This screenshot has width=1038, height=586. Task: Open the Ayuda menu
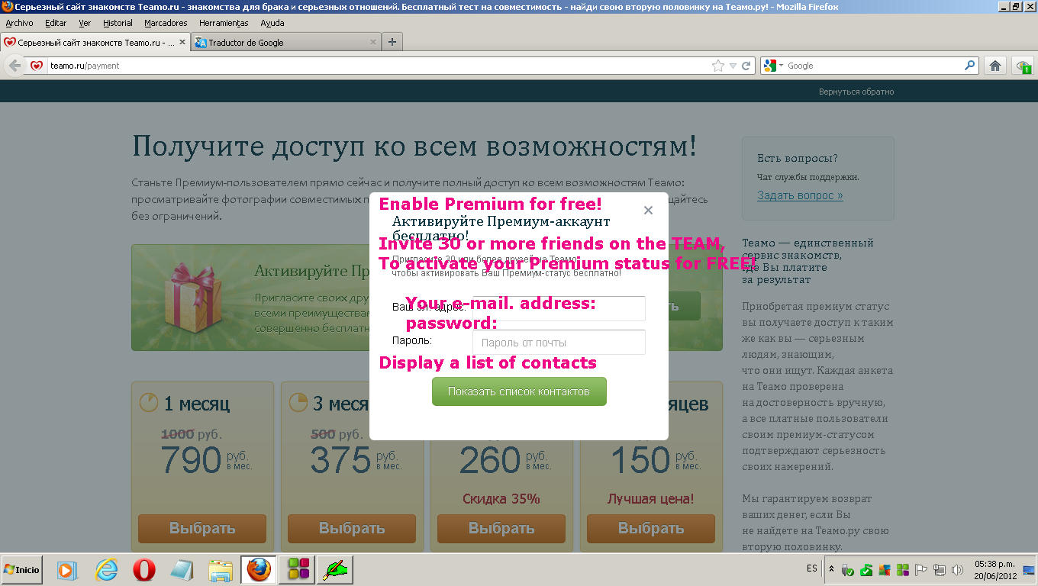pos(272,23)
